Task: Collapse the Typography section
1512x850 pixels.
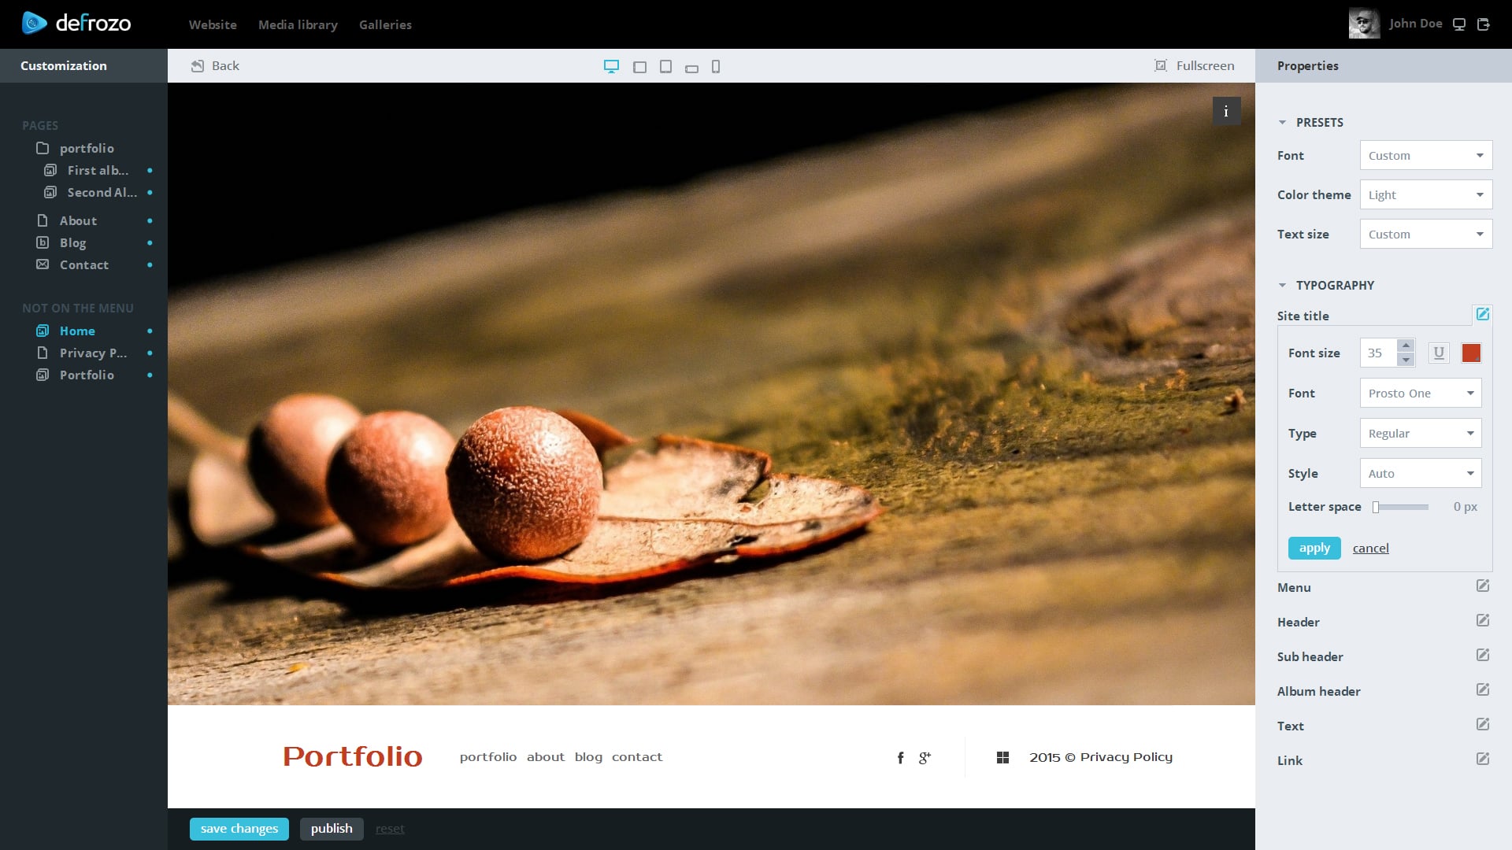Action: click(1282, 286)
